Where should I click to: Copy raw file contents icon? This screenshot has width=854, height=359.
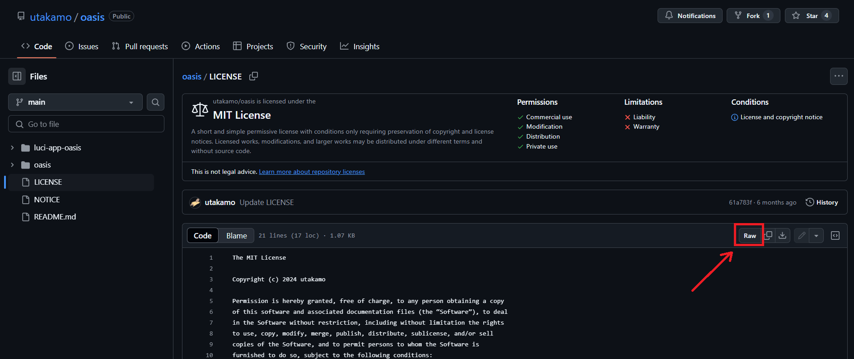tap(768, 235)
